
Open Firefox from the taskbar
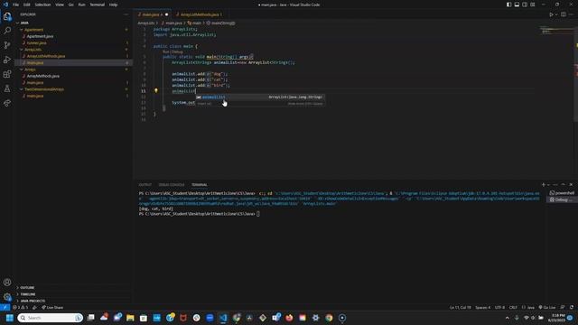[289, 318]
